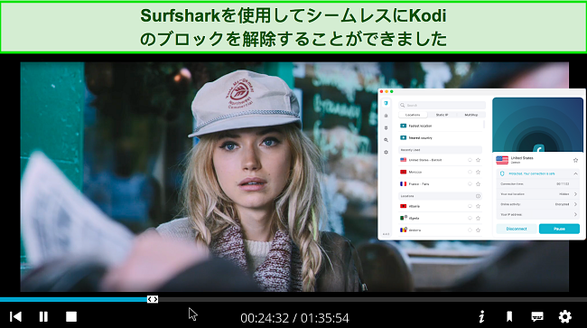Favorite Andorra with star
The height and width of the screenshot is (328, 587).
(x=478, y=230)
